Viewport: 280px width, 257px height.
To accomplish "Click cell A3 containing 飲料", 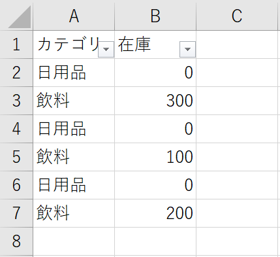I will [x=74, y=101].
